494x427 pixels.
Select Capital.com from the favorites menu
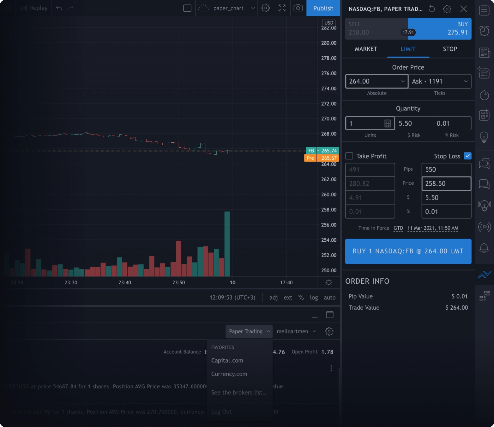point(227,360)
